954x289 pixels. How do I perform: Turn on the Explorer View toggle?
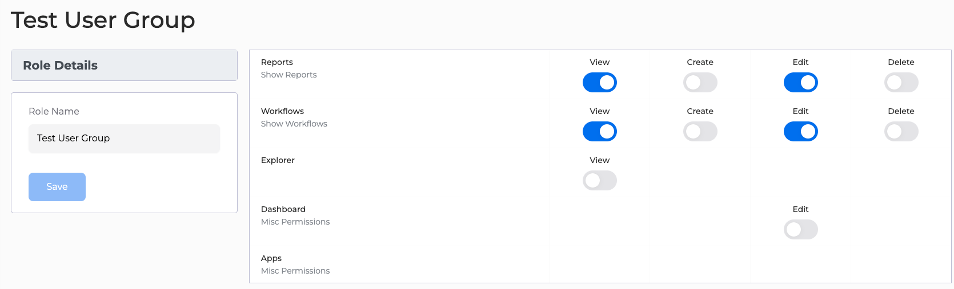(599, 181)
